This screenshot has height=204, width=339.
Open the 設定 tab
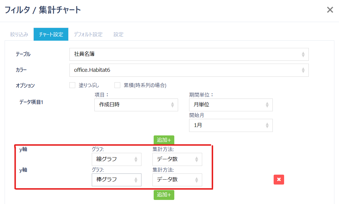tap(119, 34)
